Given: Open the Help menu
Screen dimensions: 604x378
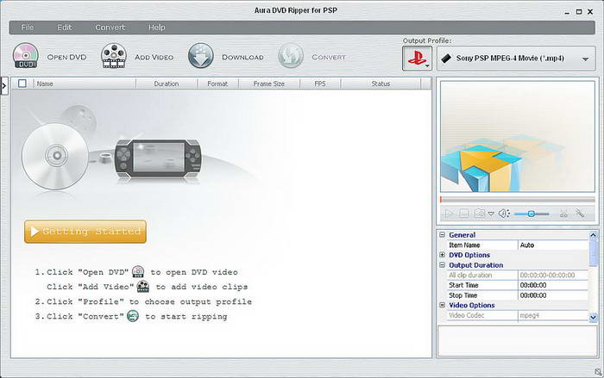Looking at the screenshot, I should (x=157, y=28).
